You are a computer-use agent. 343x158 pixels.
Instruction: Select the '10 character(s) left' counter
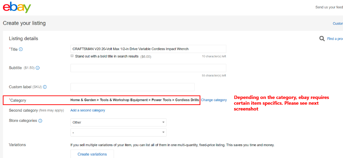click(214, 56)
